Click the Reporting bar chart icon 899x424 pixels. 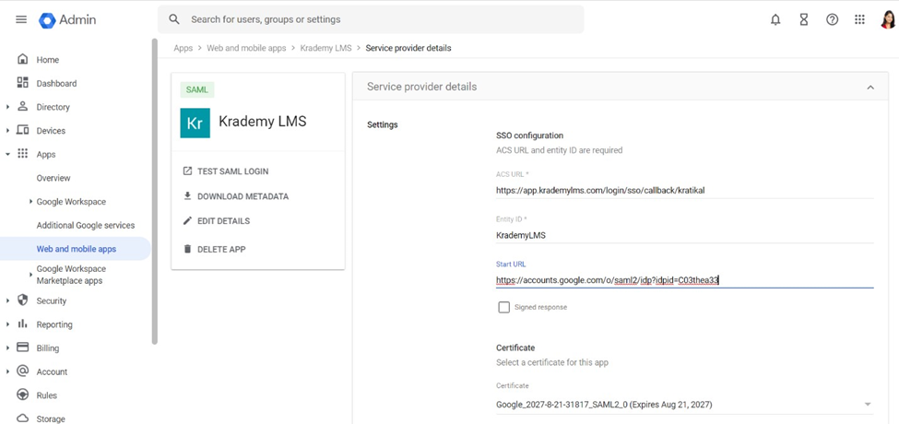pos(23,324)
